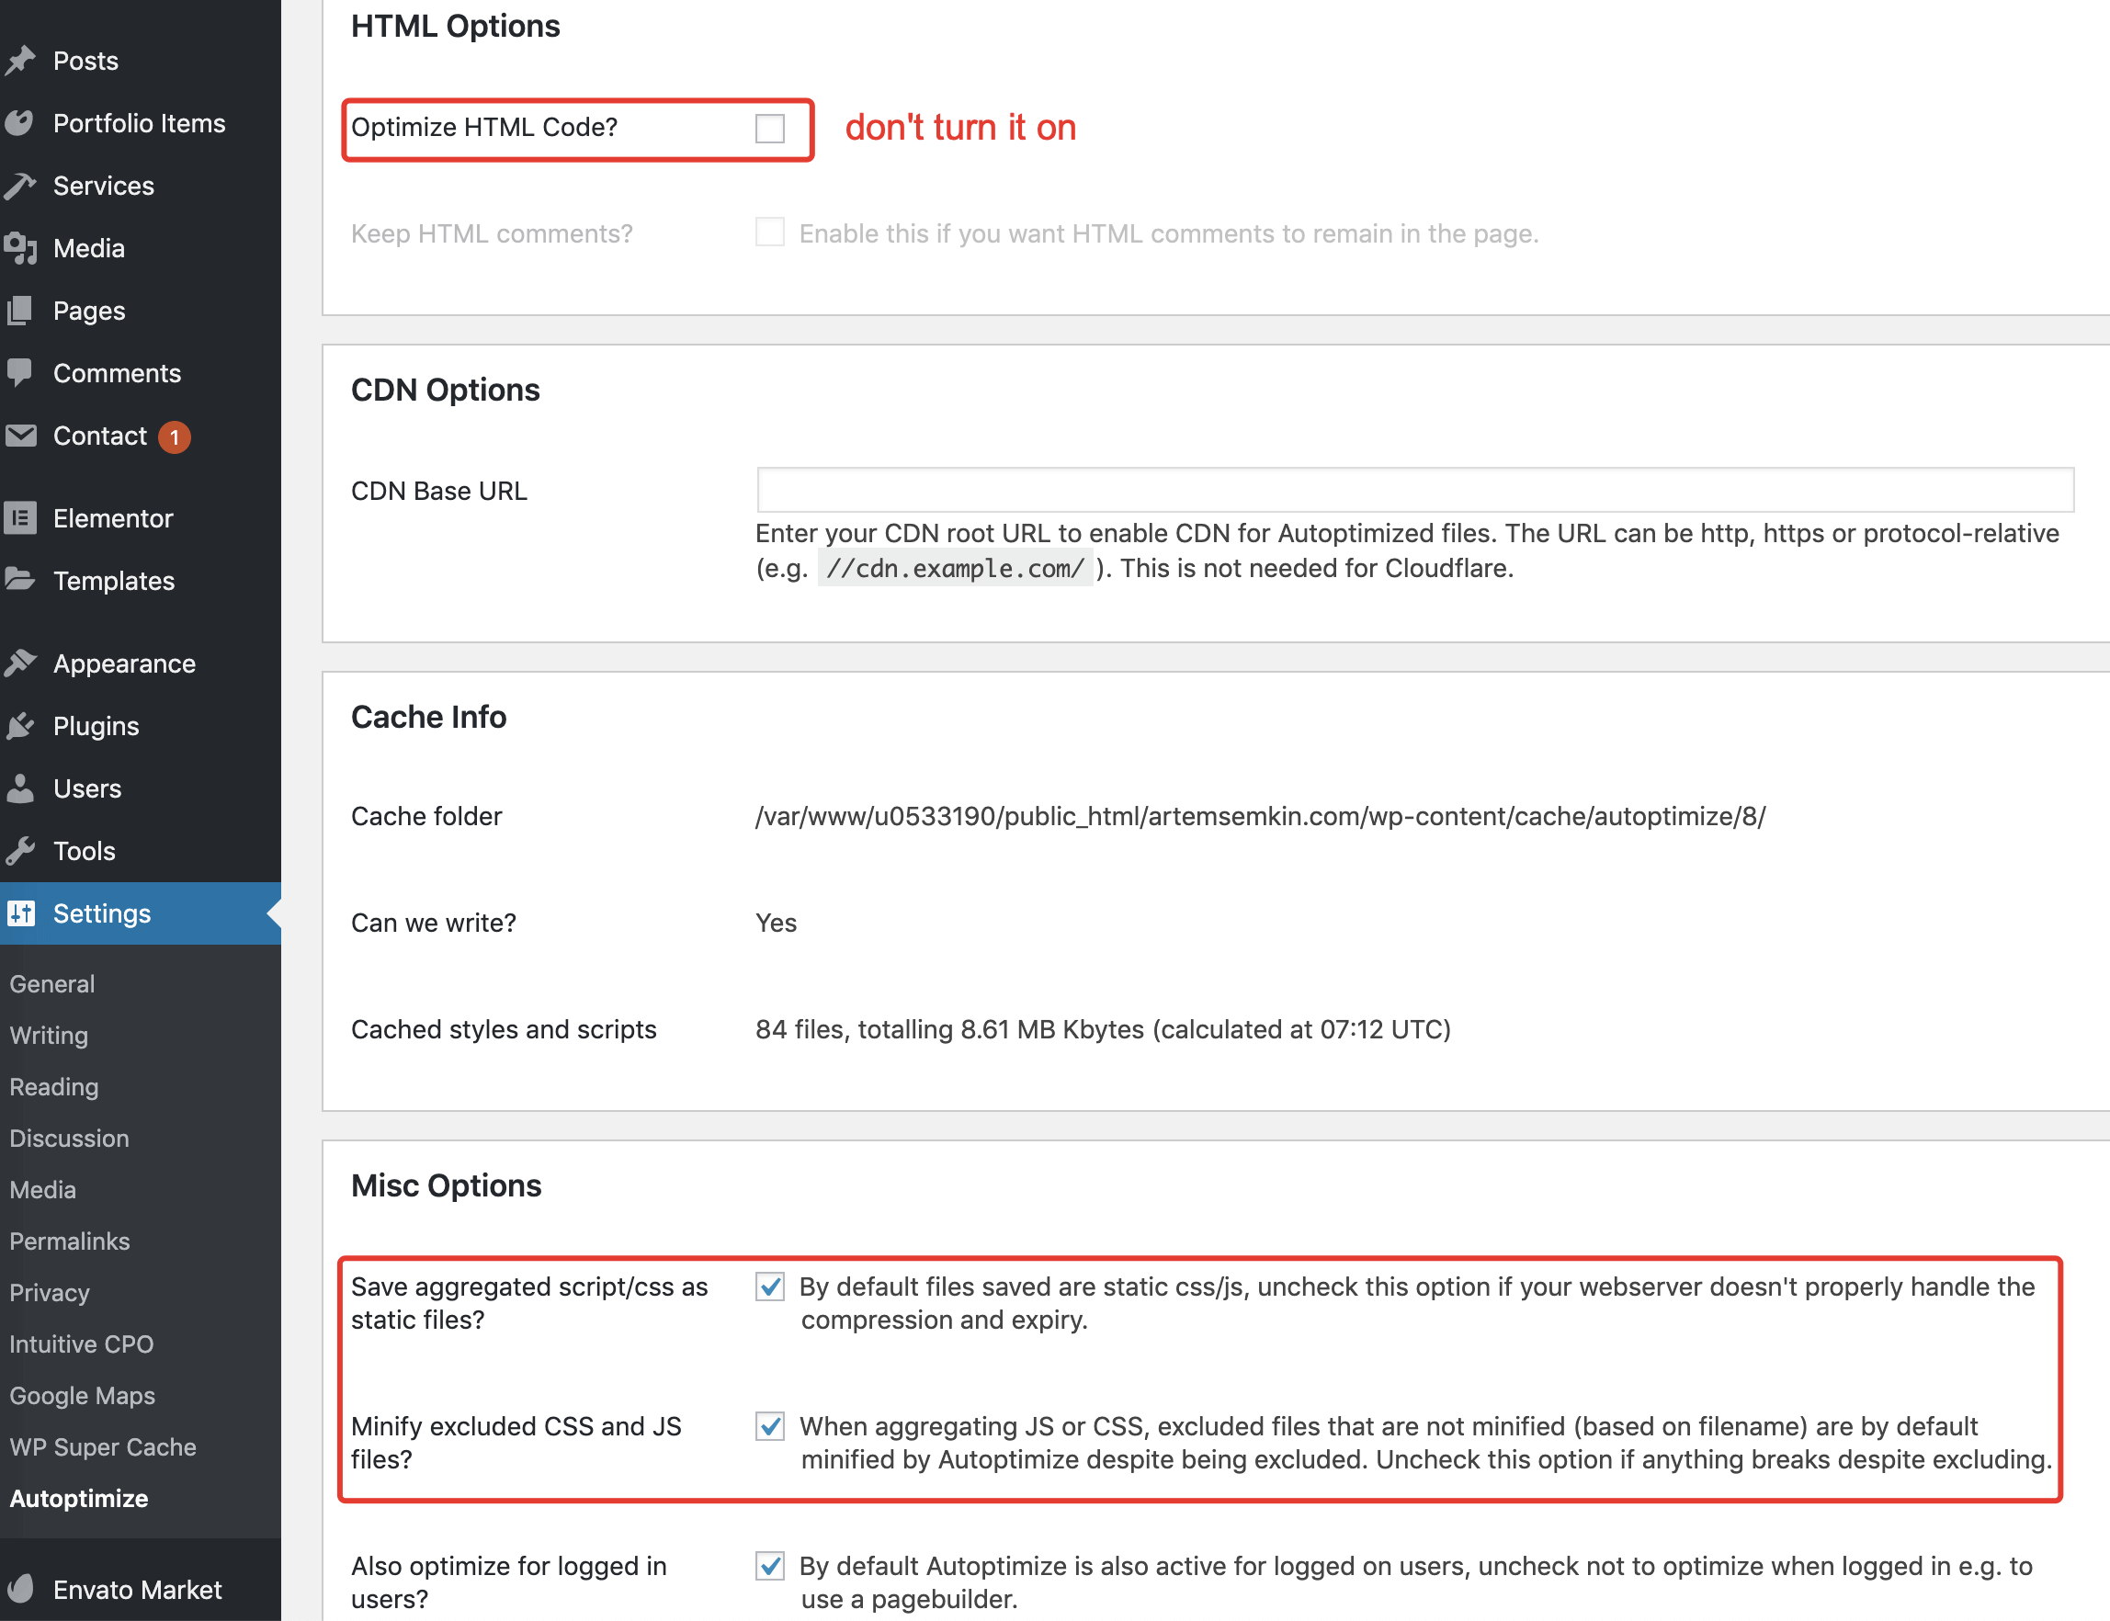Disable Also optimize for logged in users
This screenshot has height=1621, width=2110.
click(769, 1566)
